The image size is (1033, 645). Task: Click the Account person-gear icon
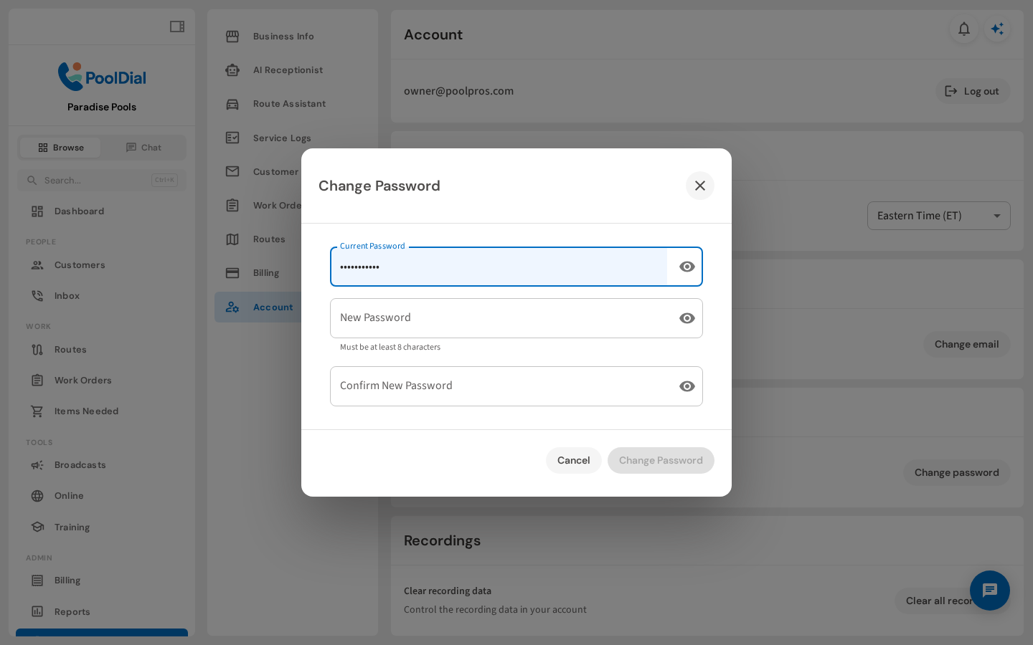point(232,307)
